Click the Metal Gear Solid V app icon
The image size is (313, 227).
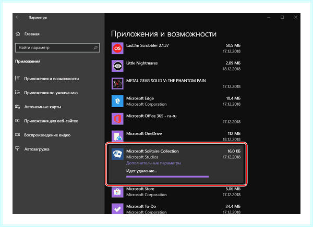[x=117, y=83]
